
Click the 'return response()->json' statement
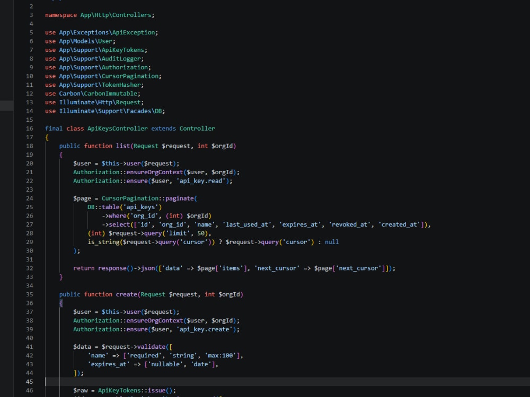[114, 268]
